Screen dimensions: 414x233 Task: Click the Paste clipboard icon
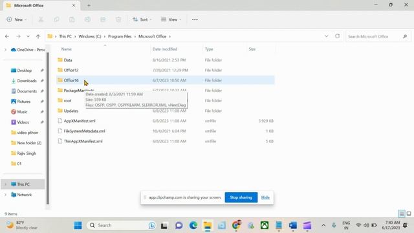[72, 19]
